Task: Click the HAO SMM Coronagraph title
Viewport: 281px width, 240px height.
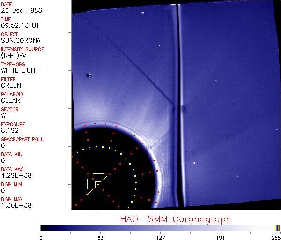Action: click(x=176, y=219)
